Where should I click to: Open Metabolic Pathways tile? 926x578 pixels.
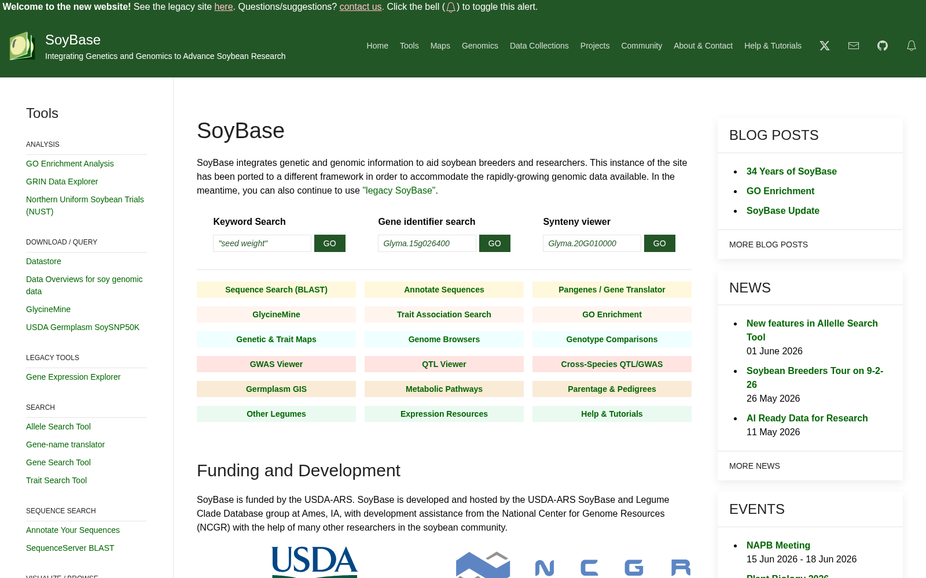coord(444,389)
